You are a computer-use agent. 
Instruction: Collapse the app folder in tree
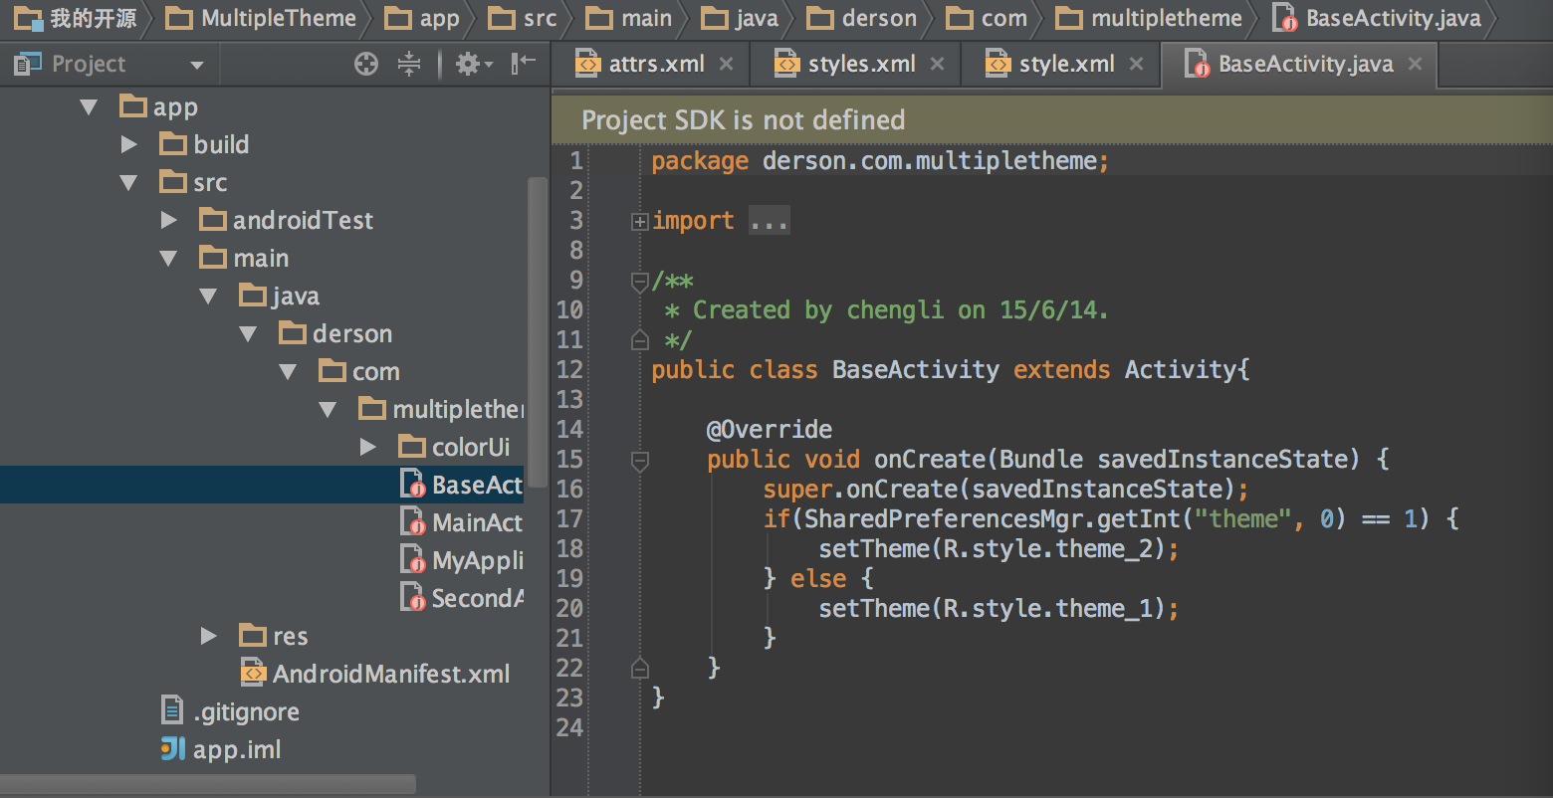coord(90,106)
